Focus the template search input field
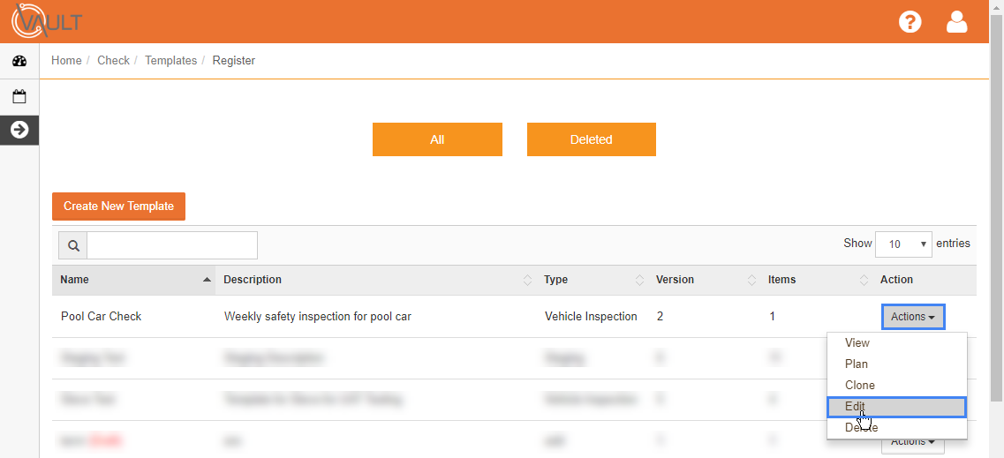 pos(172,245)
